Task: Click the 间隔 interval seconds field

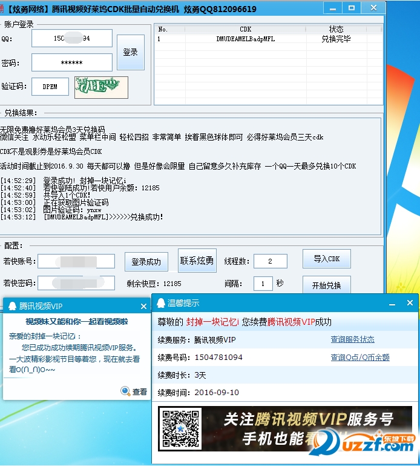Action: tap(263, 284)
